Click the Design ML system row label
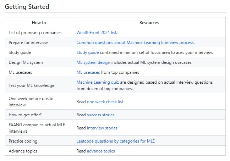This screenshot has height=161, width=230. 26,62
